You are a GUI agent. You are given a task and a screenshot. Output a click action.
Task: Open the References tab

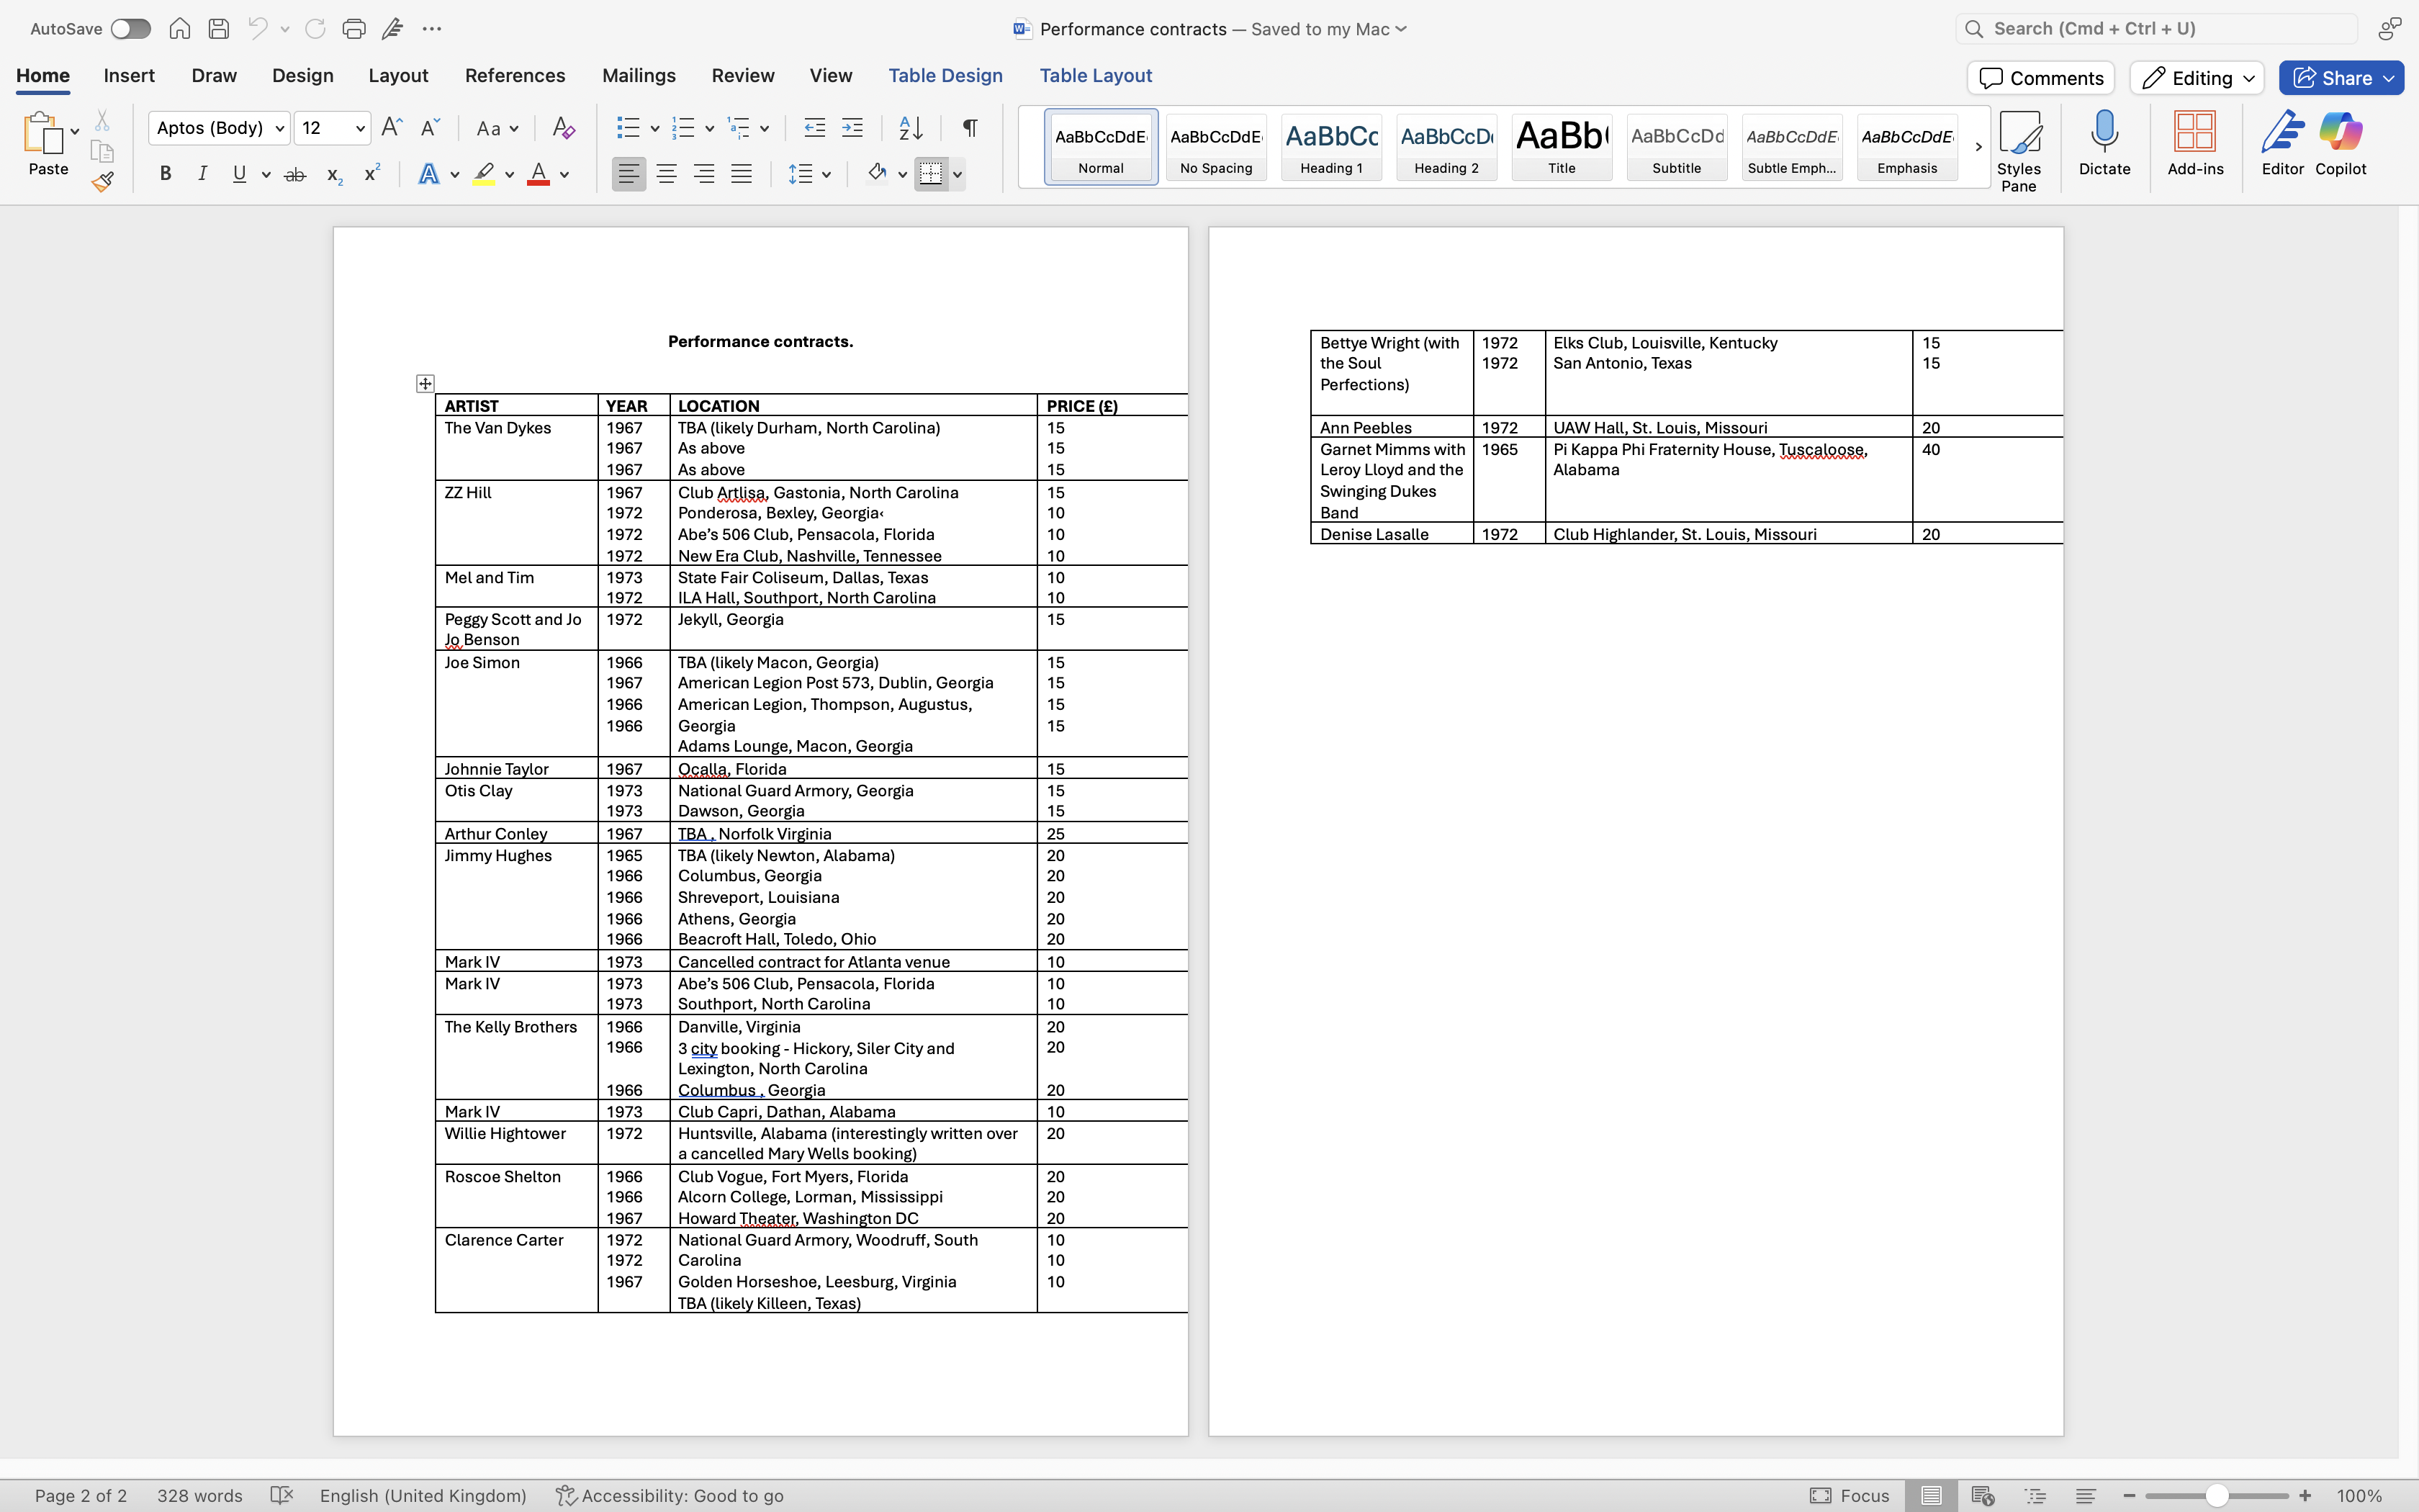(515, 76)
